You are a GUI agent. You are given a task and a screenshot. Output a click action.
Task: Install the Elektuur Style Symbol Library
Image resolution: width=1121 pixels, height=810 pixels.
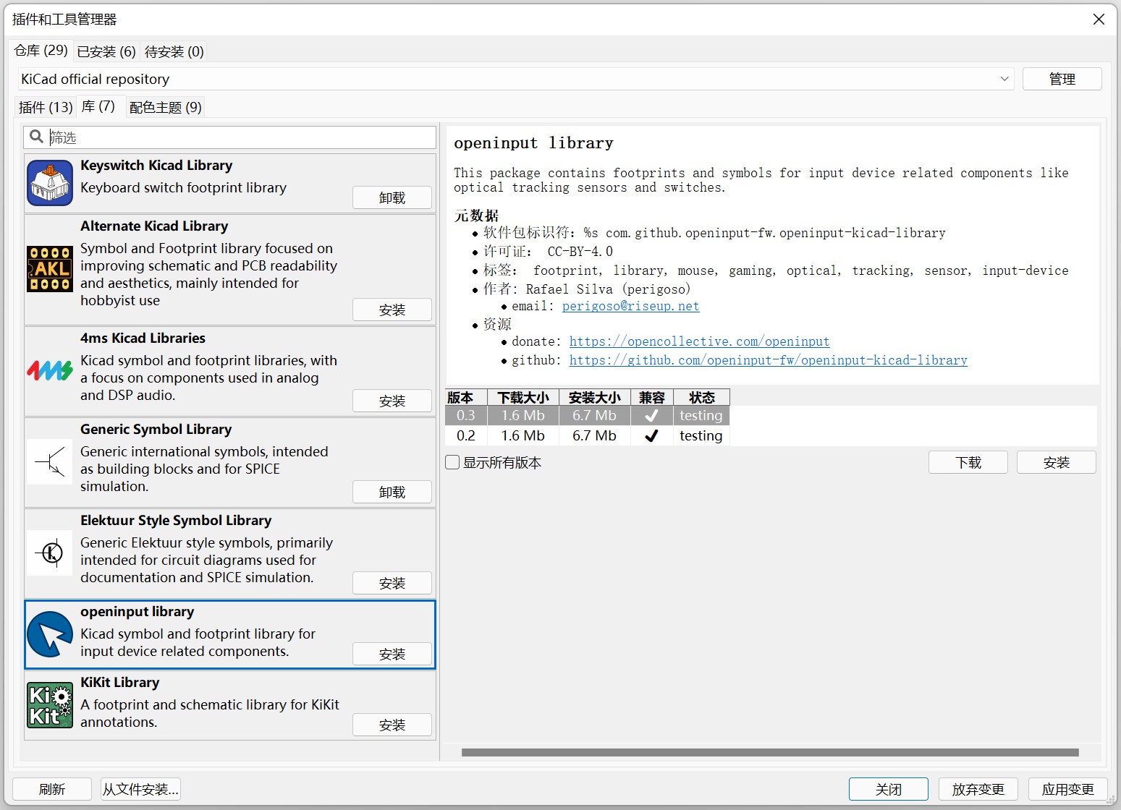(392, 583)
